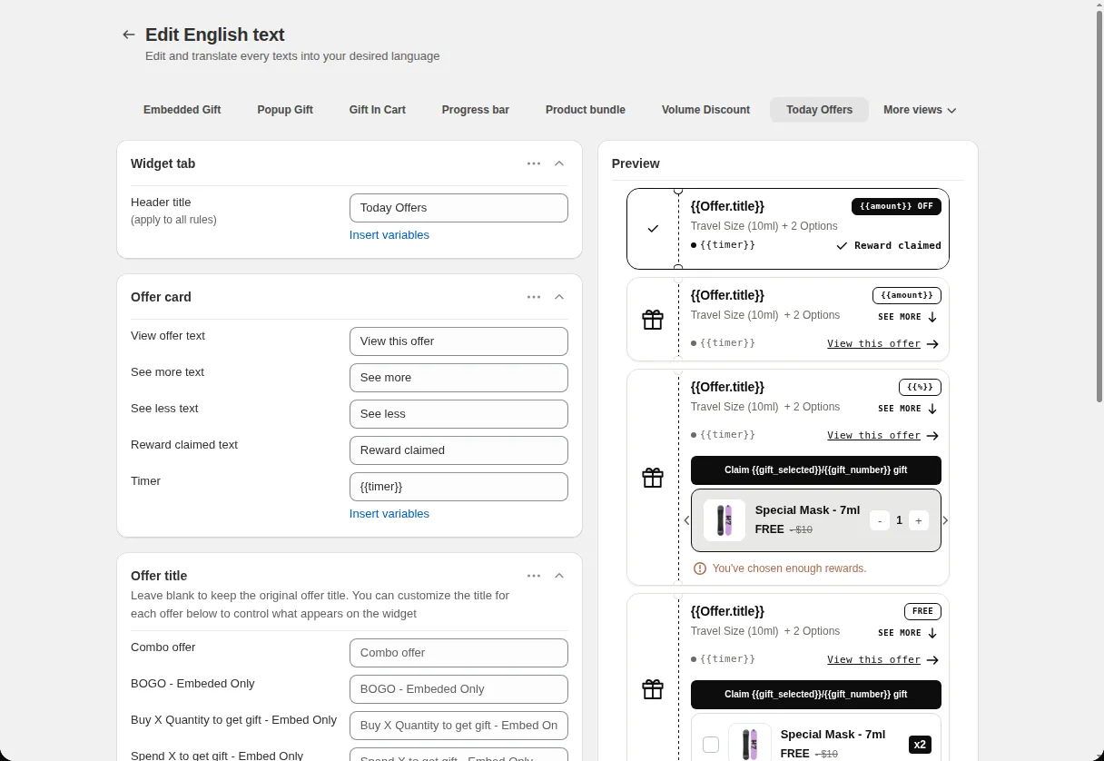The width and height of the screenshot is (1104, 761).
Task: Edit the BOGO - Embeded Only title field
Action: tap(458, 689)
